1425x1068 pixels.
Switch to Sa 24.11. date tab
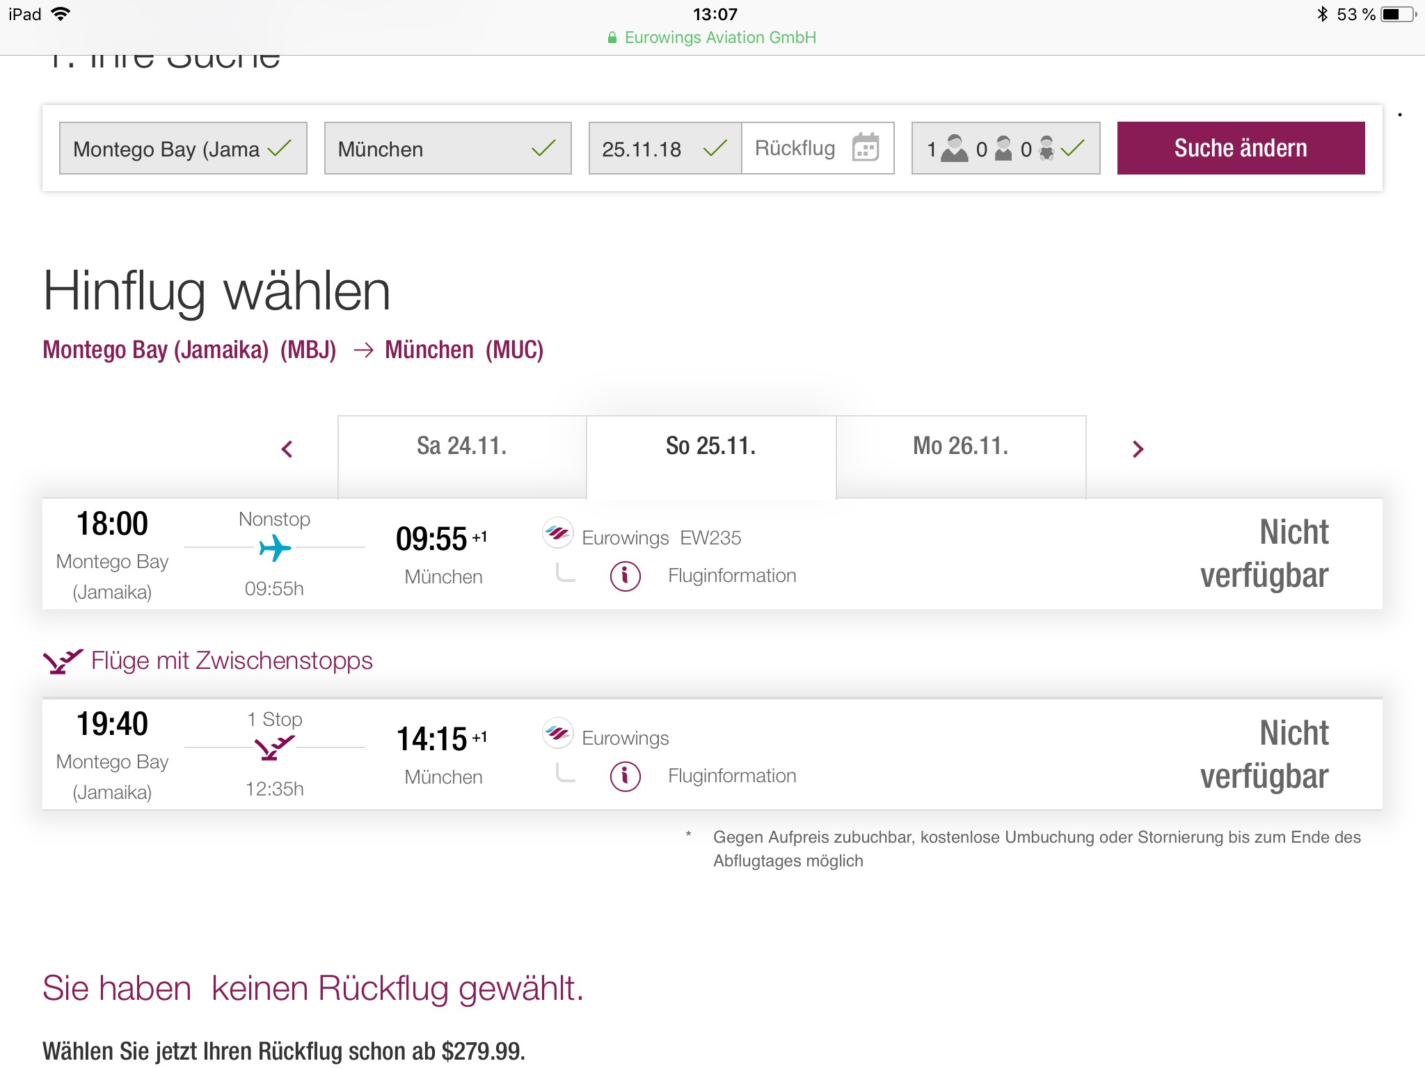tap(462, 447)
